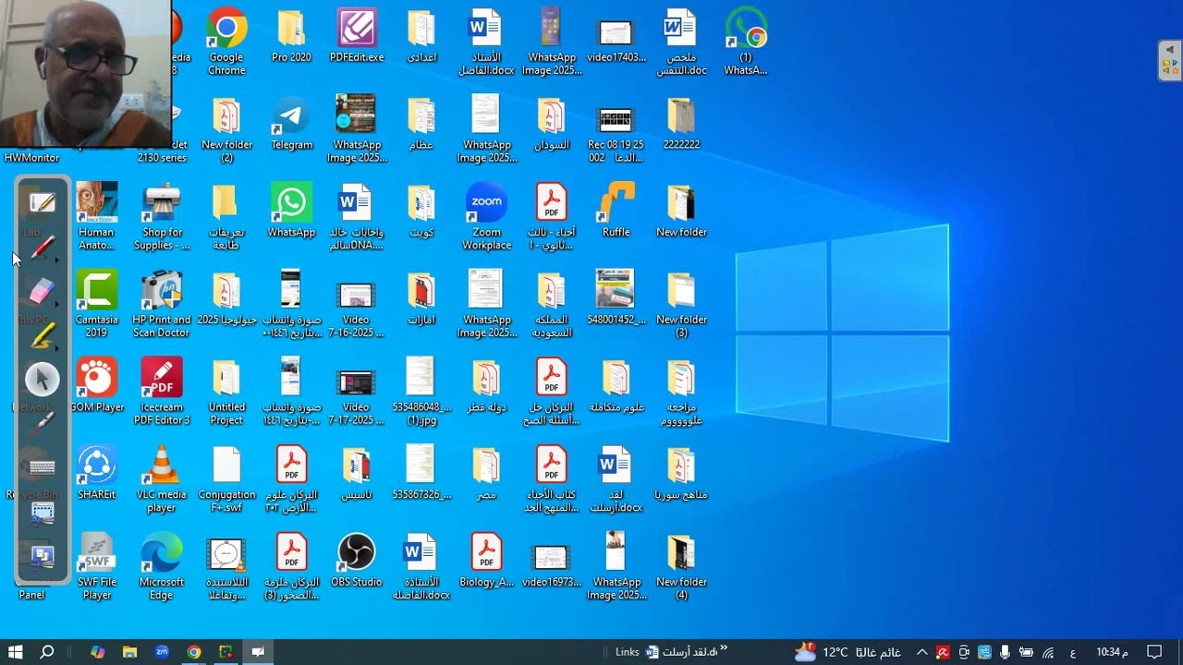Image resolution: width=1183 pixels, height=665 pixels.
Task: Launch GOM Player from desktop
Action: 96,386
